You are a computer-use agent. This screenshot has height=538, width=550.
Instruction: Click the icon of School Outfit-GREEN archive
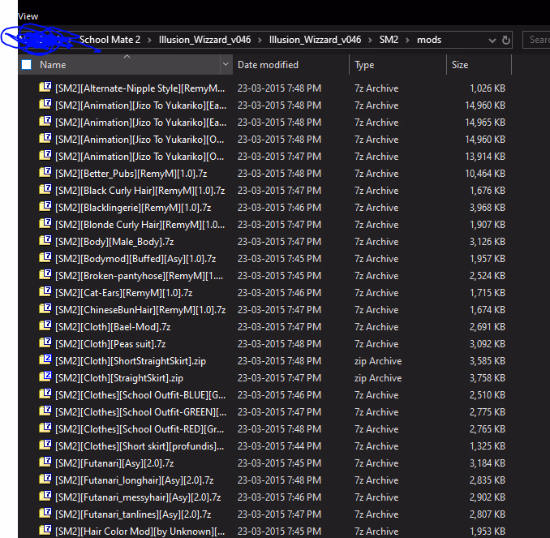point(45,411)
